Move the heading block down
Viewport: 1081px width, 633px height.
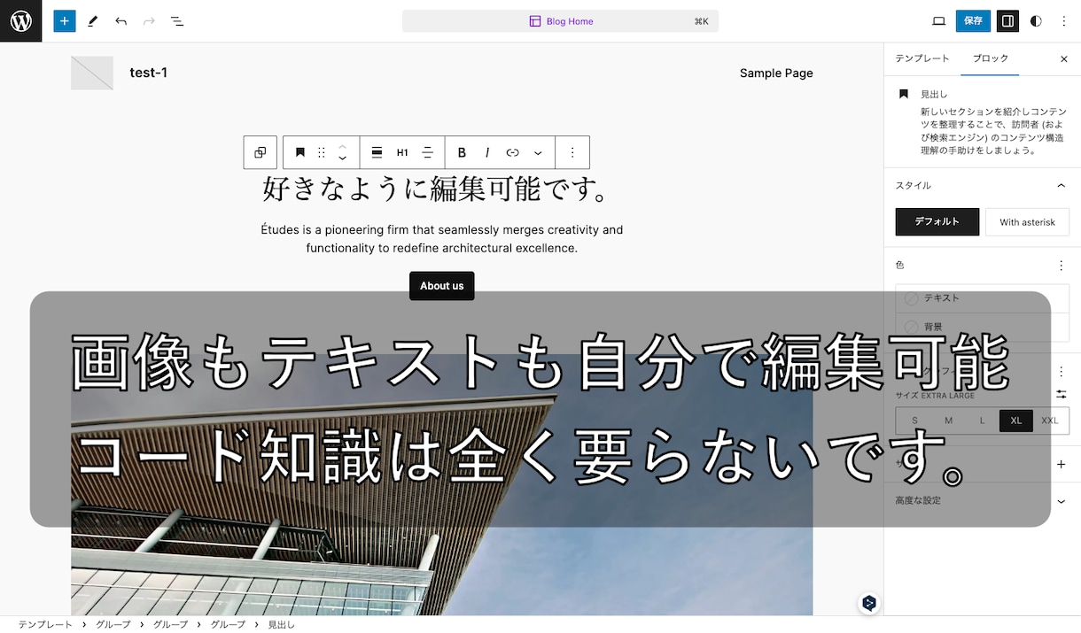pos(343,159)
